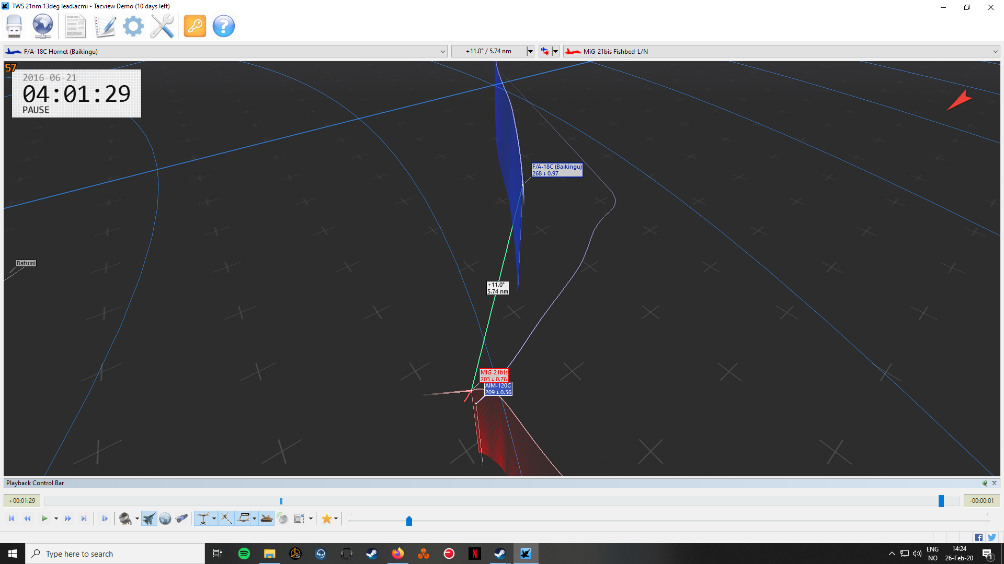
Task: Expand the pilot view dropdown arrow
Action: point(137,519)
